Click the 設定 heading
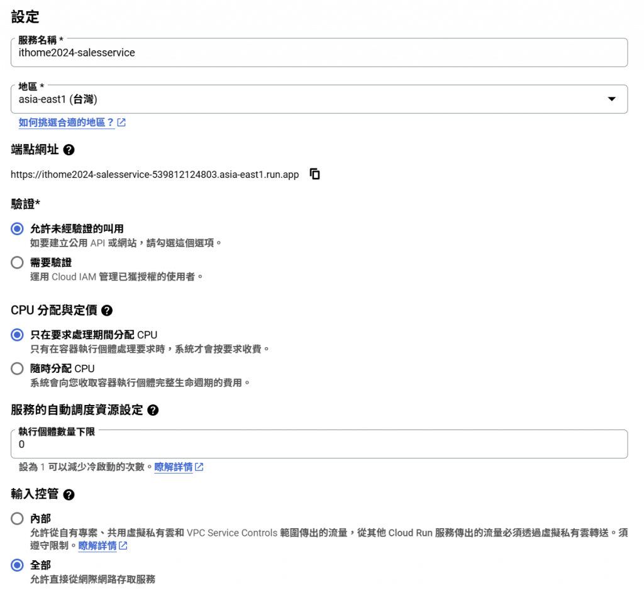This screenshot has width=644, height=593. (x=25, y=17)
